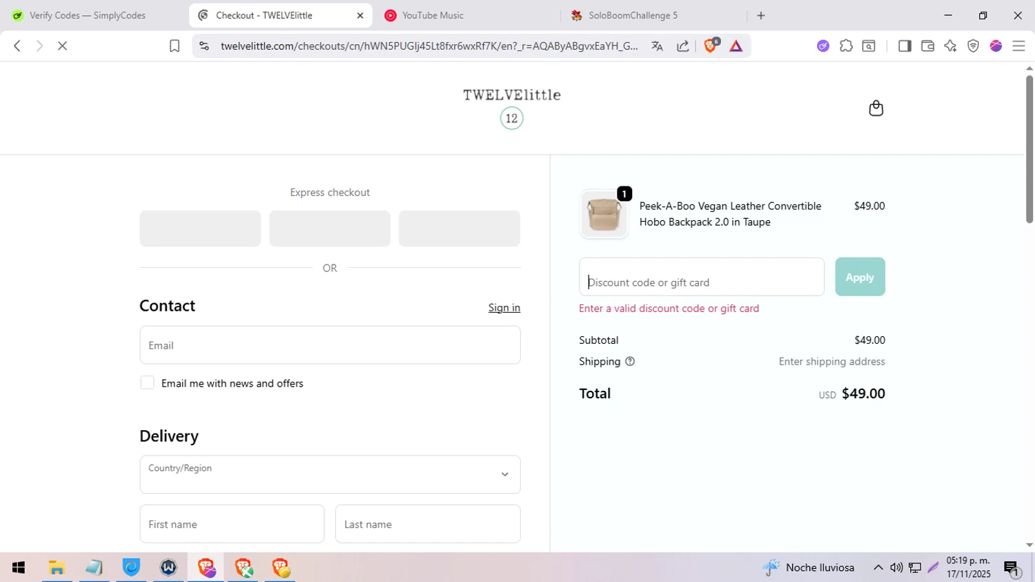Open Brave VPN shield icon

pos(973,46)
